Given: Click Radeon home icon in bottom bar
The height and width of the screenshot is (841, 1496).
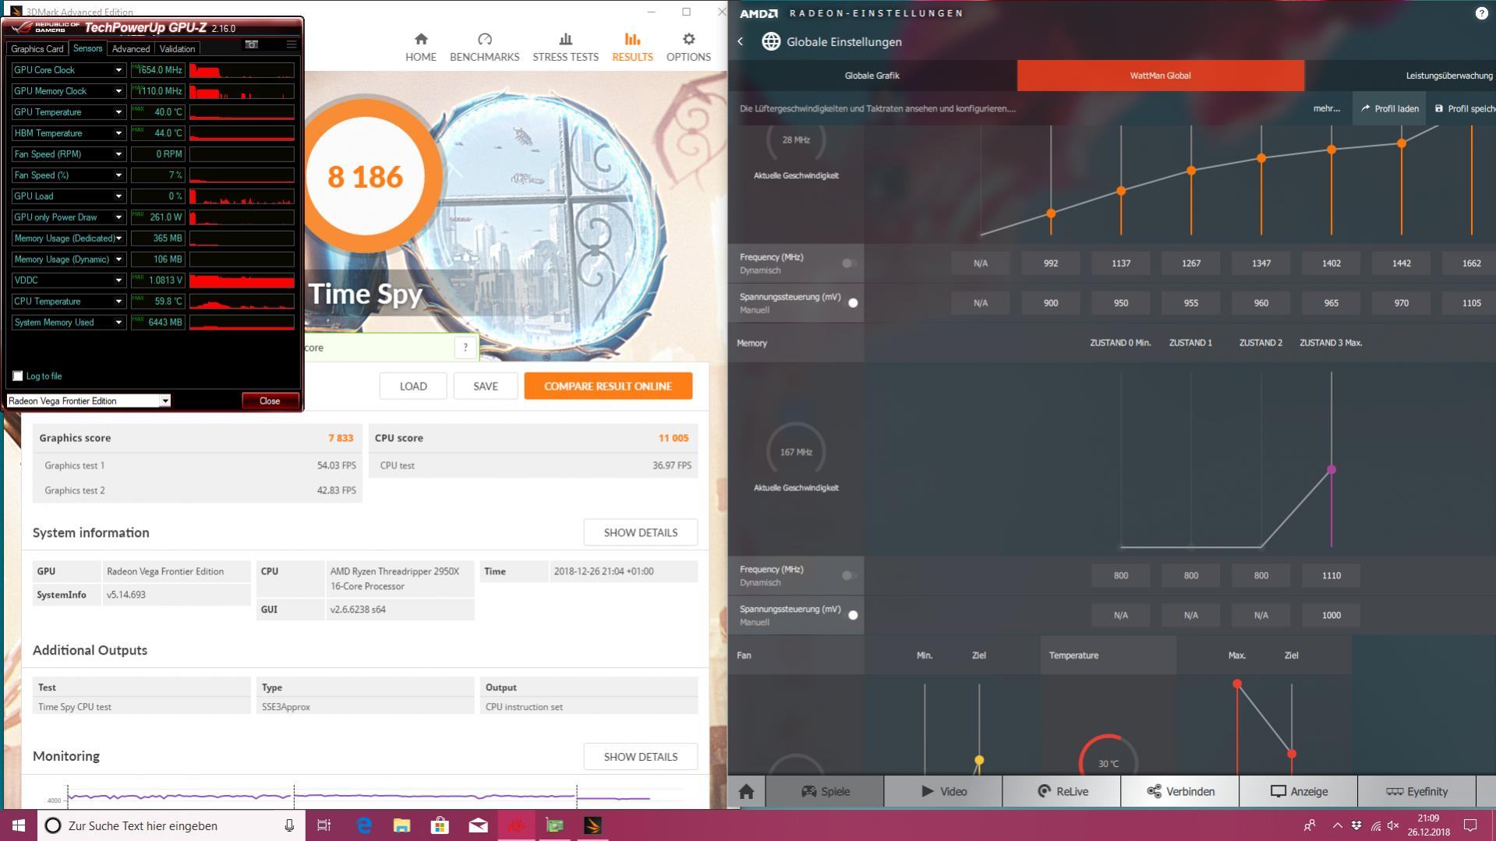Looking at the screenshot, I should pyautogui.click(x=746, y=791).
